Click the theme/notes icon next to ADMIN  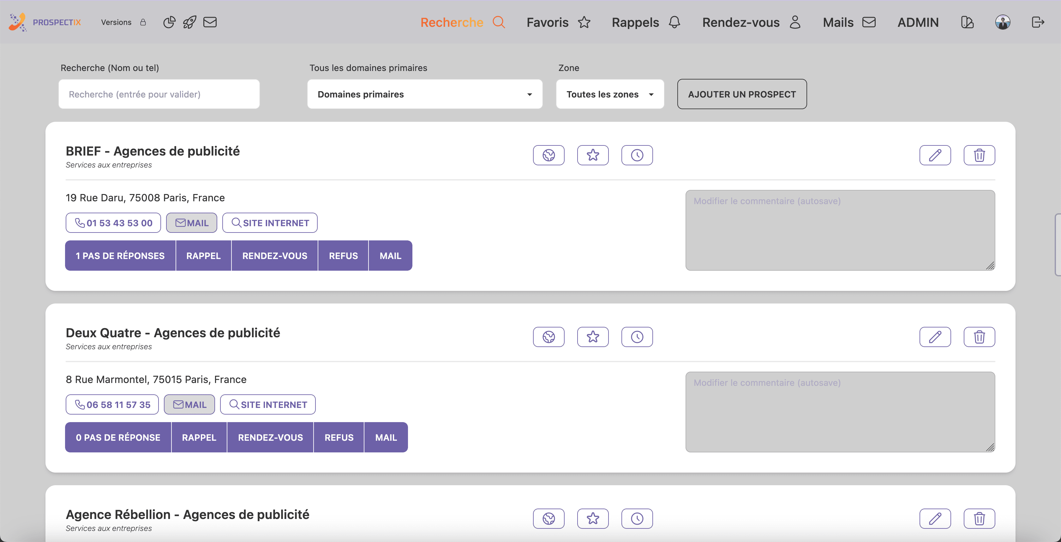(x=967, y=22)
